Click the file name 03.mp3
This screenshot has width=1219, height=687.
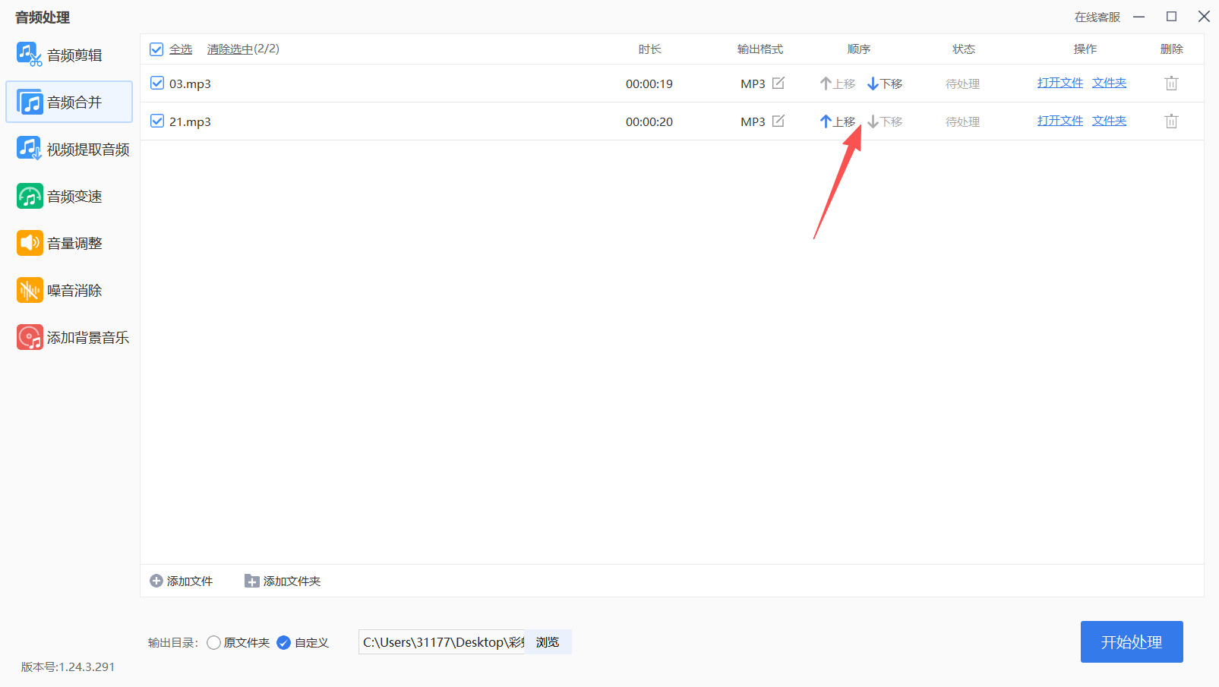pos(190,84)
